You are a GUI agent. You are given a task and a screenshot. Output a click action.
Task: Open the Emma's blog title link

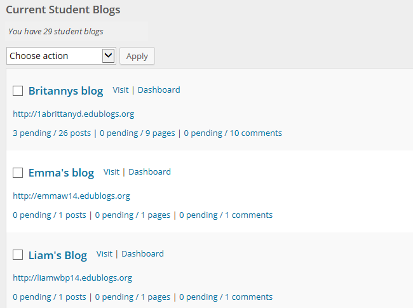point(61,173)
